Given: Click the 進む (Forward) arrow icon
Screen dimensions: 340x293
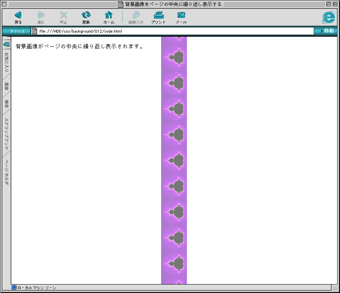Looking at the screenshot, I should 41,15.
